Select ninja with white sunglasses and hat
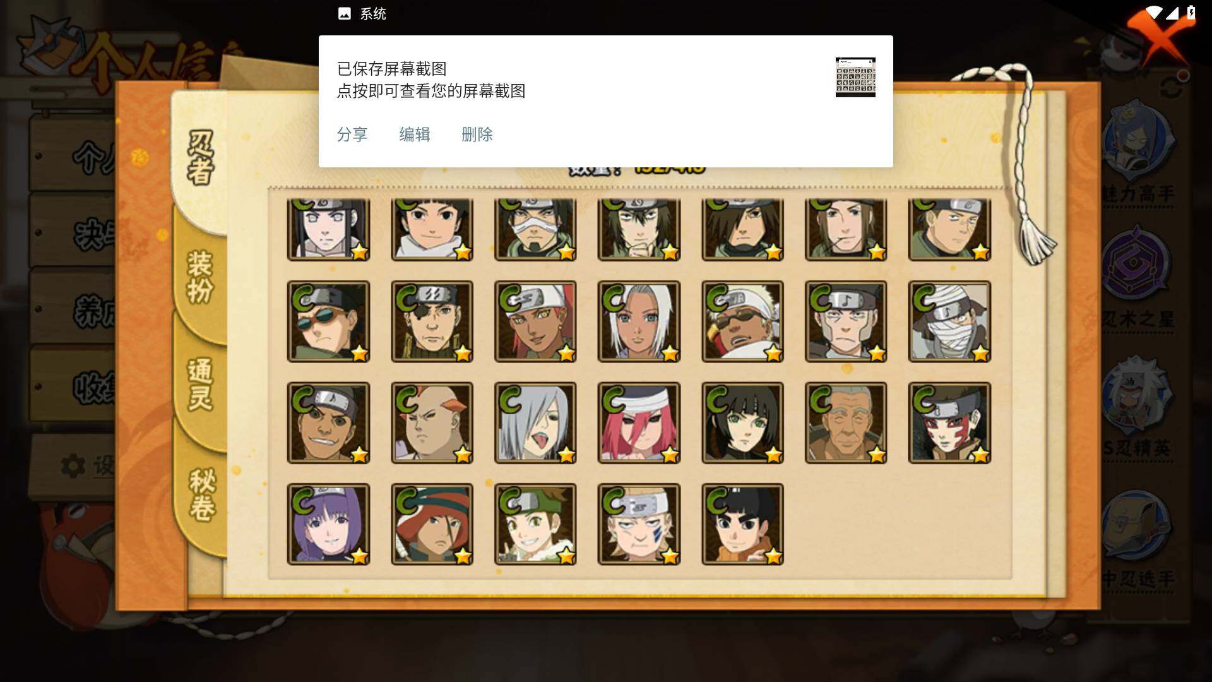1212x682 pixels. pos(742,321)
